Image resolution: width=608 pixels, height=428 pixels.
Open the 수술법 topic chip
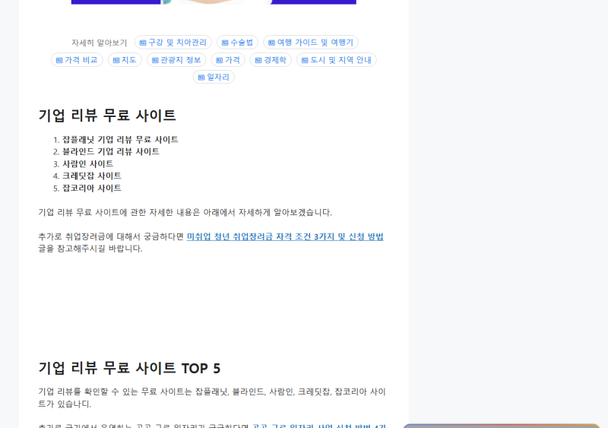(x=237, y=43)
